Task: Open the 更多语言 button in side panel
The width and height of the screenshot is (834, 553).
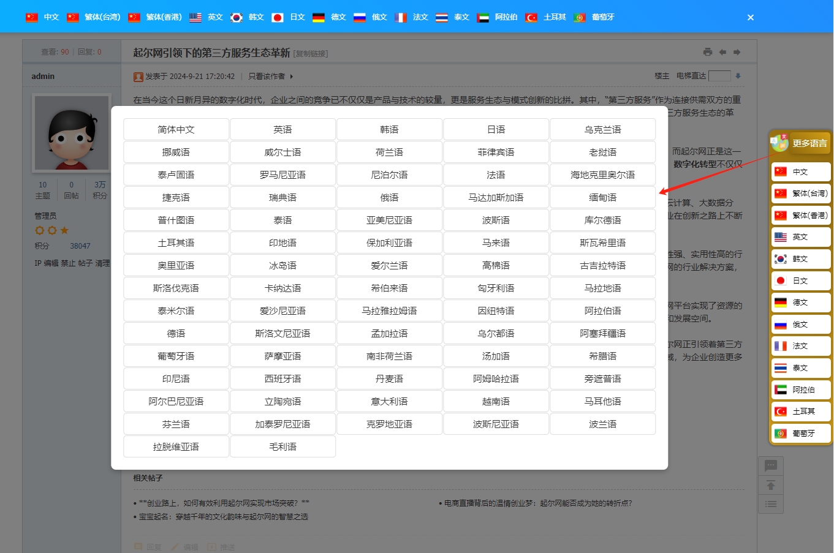Action: pyautogui.click(x=809, y=143)
